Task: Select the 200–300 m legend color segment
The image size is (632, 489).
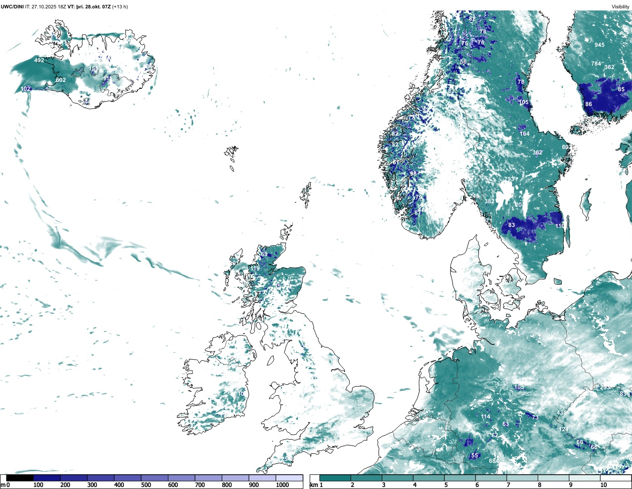Action: pos(74,478)
